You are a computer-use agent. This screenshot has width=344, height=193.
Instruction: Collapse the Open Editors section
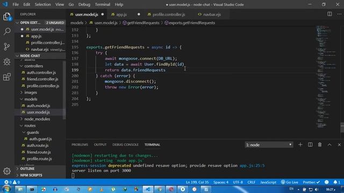coord(40,23)
